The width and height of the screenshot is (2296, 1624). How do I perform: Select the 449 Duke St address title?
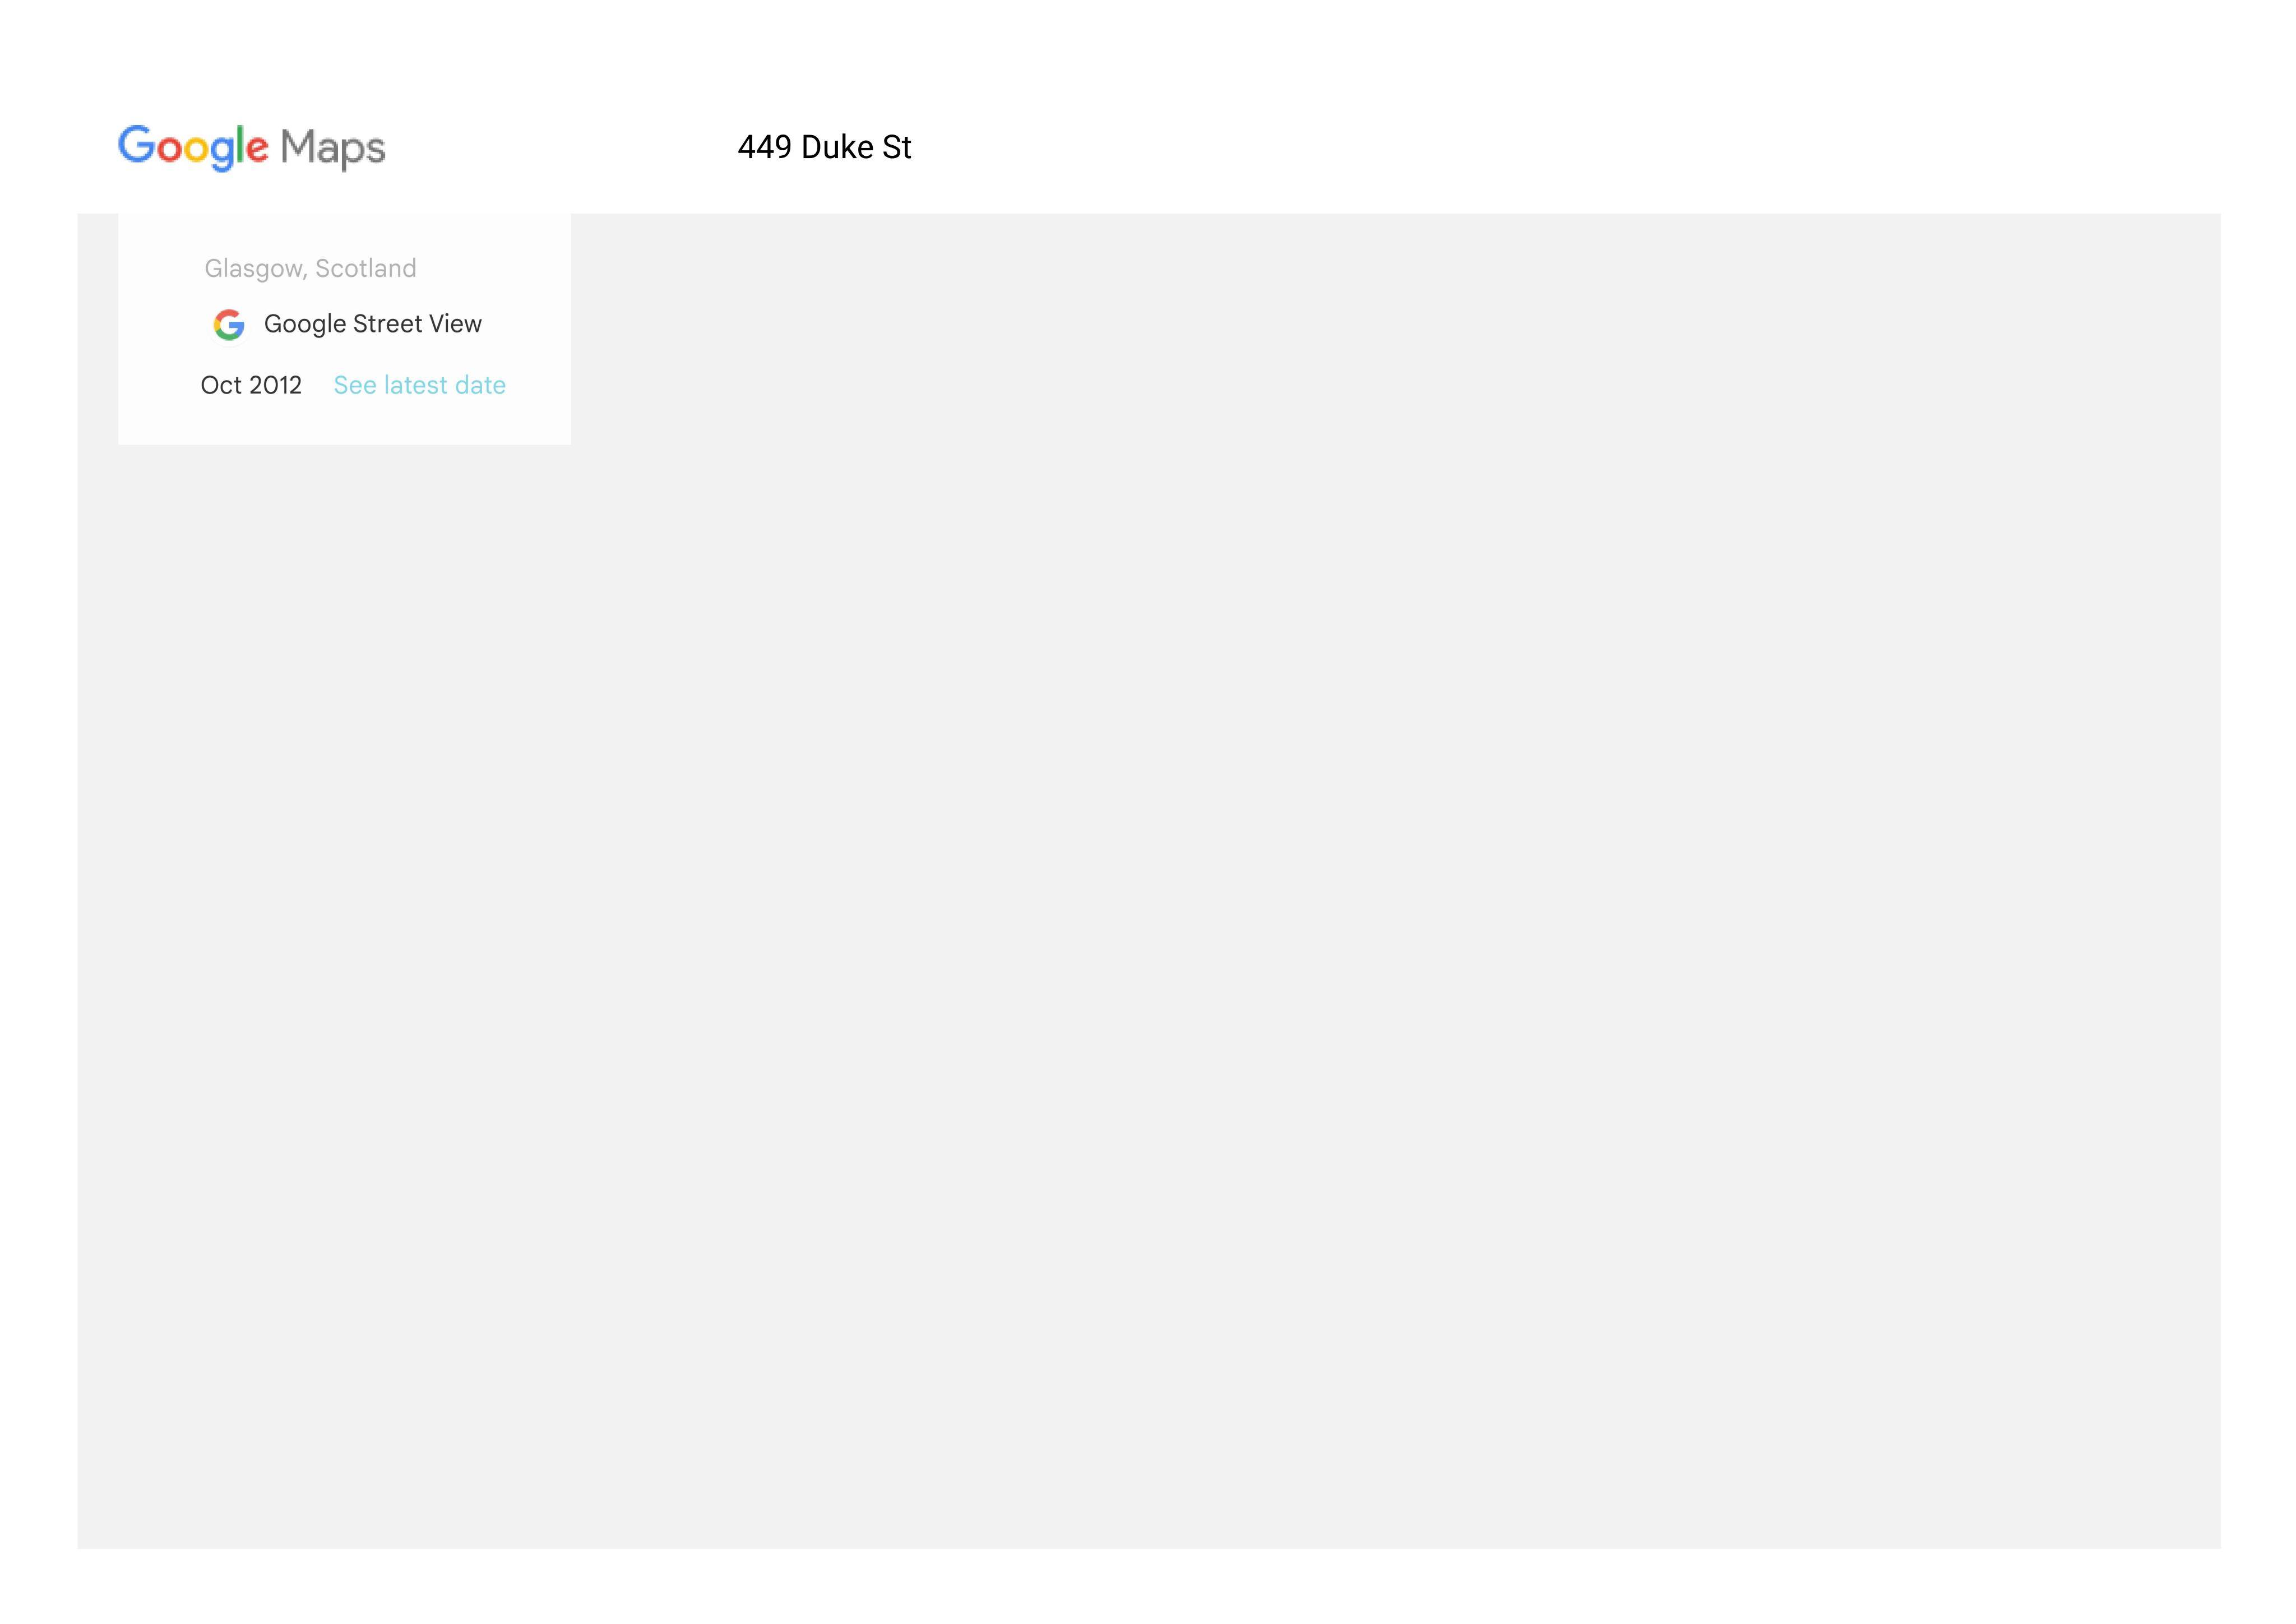click(824, 147)
